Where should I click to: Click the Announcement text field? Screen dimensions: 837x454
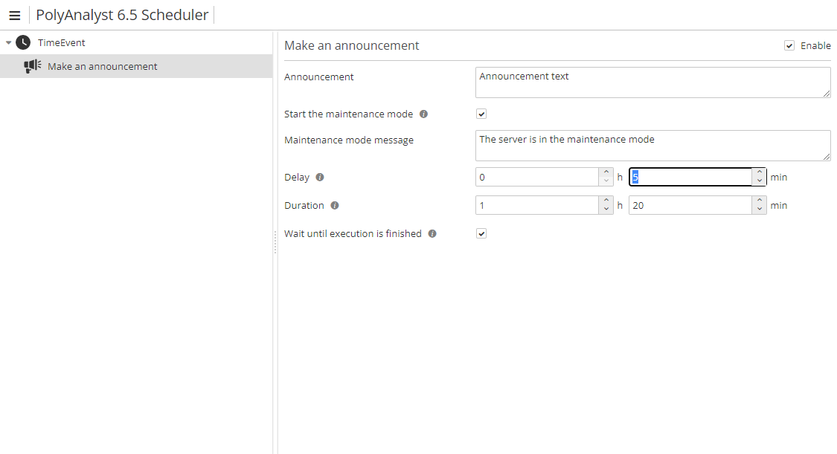pyautogui.click(x=652, y=82)
